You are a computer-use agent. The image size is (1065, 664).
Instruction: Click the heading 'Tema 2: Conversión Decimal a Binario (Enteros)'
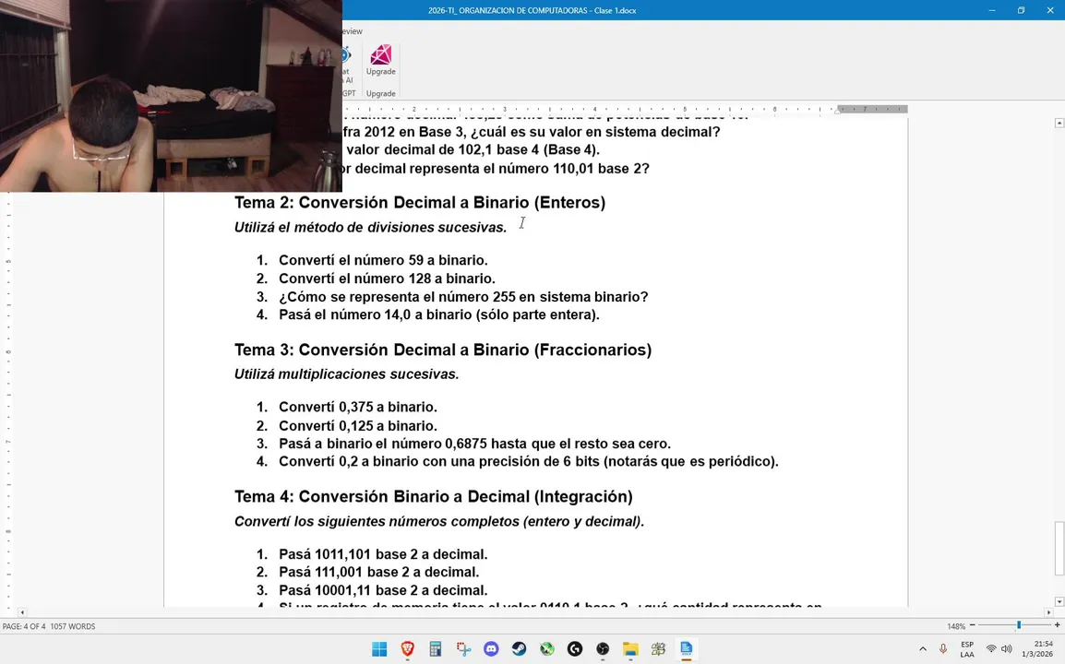[x=420, y=202]
